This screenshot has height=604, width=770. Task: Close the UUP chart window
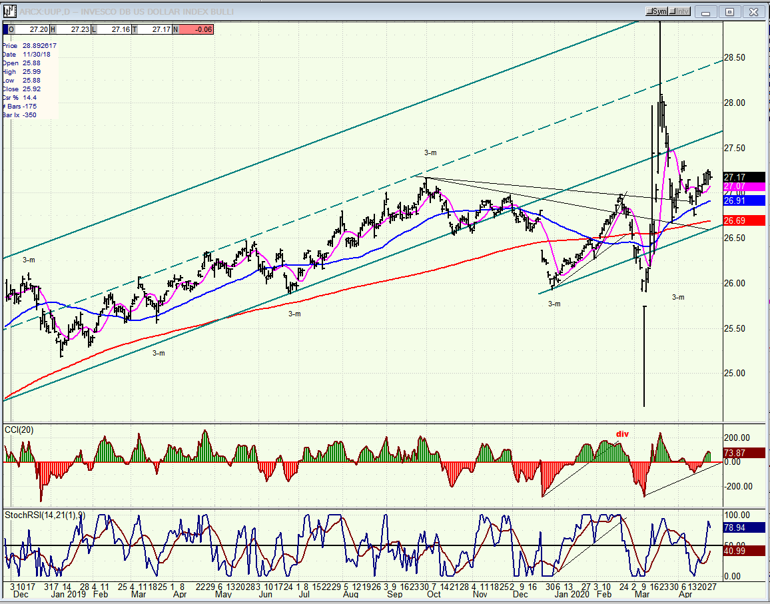click(x=753, y=11)
